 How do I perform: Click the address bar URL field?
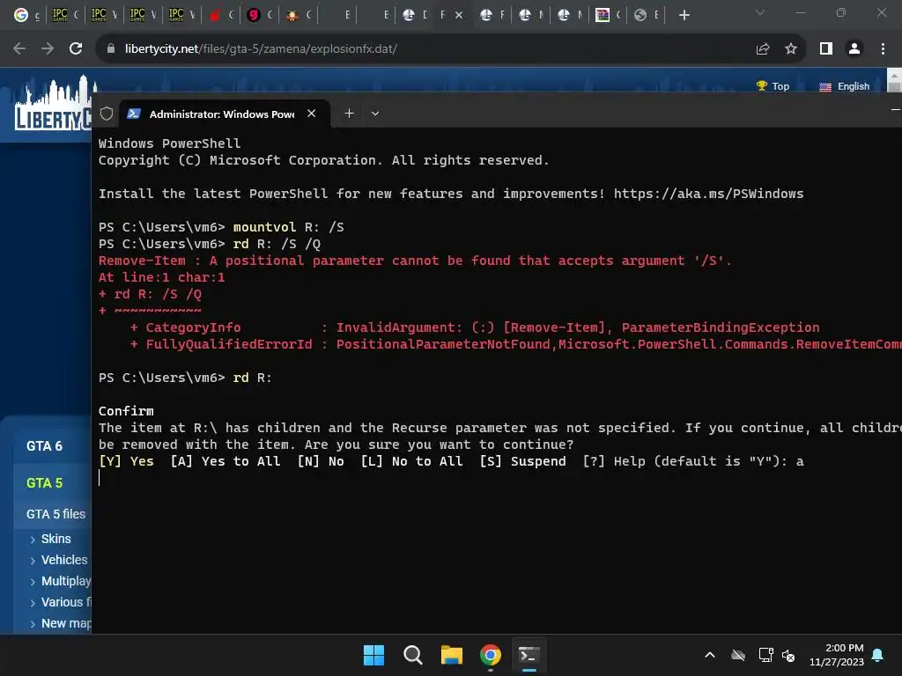coord(425,49)
